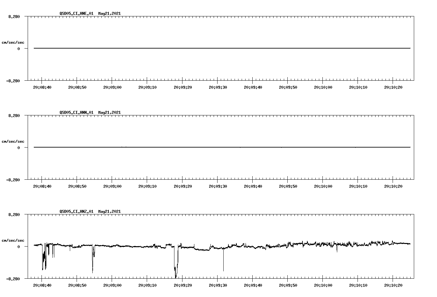Click the 20:10:20 time tick on top plot axis
Screen dimensions: 437x297
(394, 87)
